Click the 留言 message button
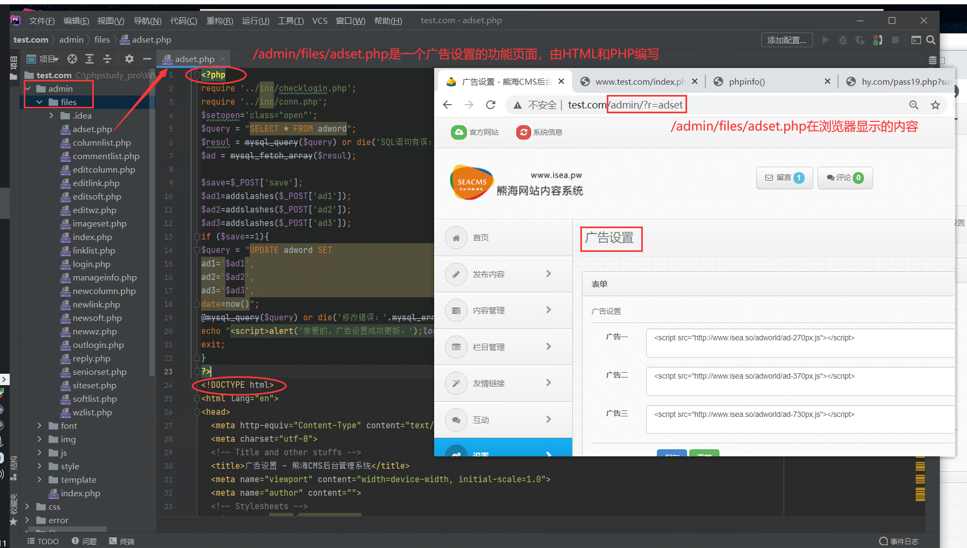 coord(785,177)
